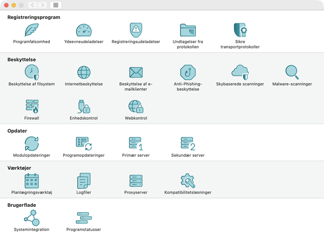This screenshot has width=324, height=235.
Task: Open Skybaserede scanninger cloud icon
Action: [240, 73]
